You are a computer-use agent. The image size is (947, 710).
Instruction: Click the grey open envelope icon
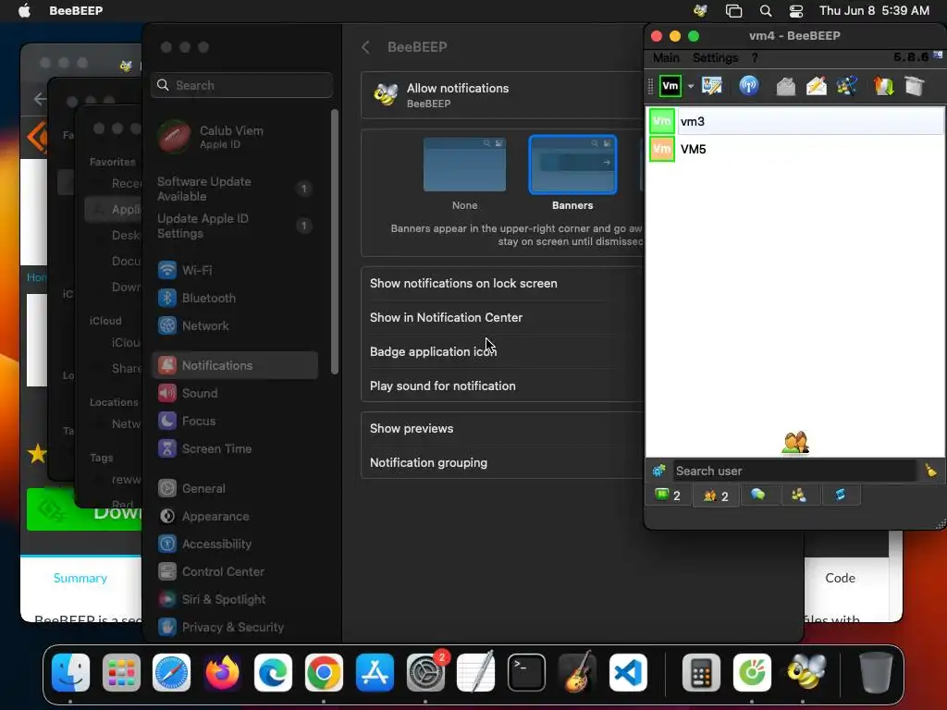point(786,86)
